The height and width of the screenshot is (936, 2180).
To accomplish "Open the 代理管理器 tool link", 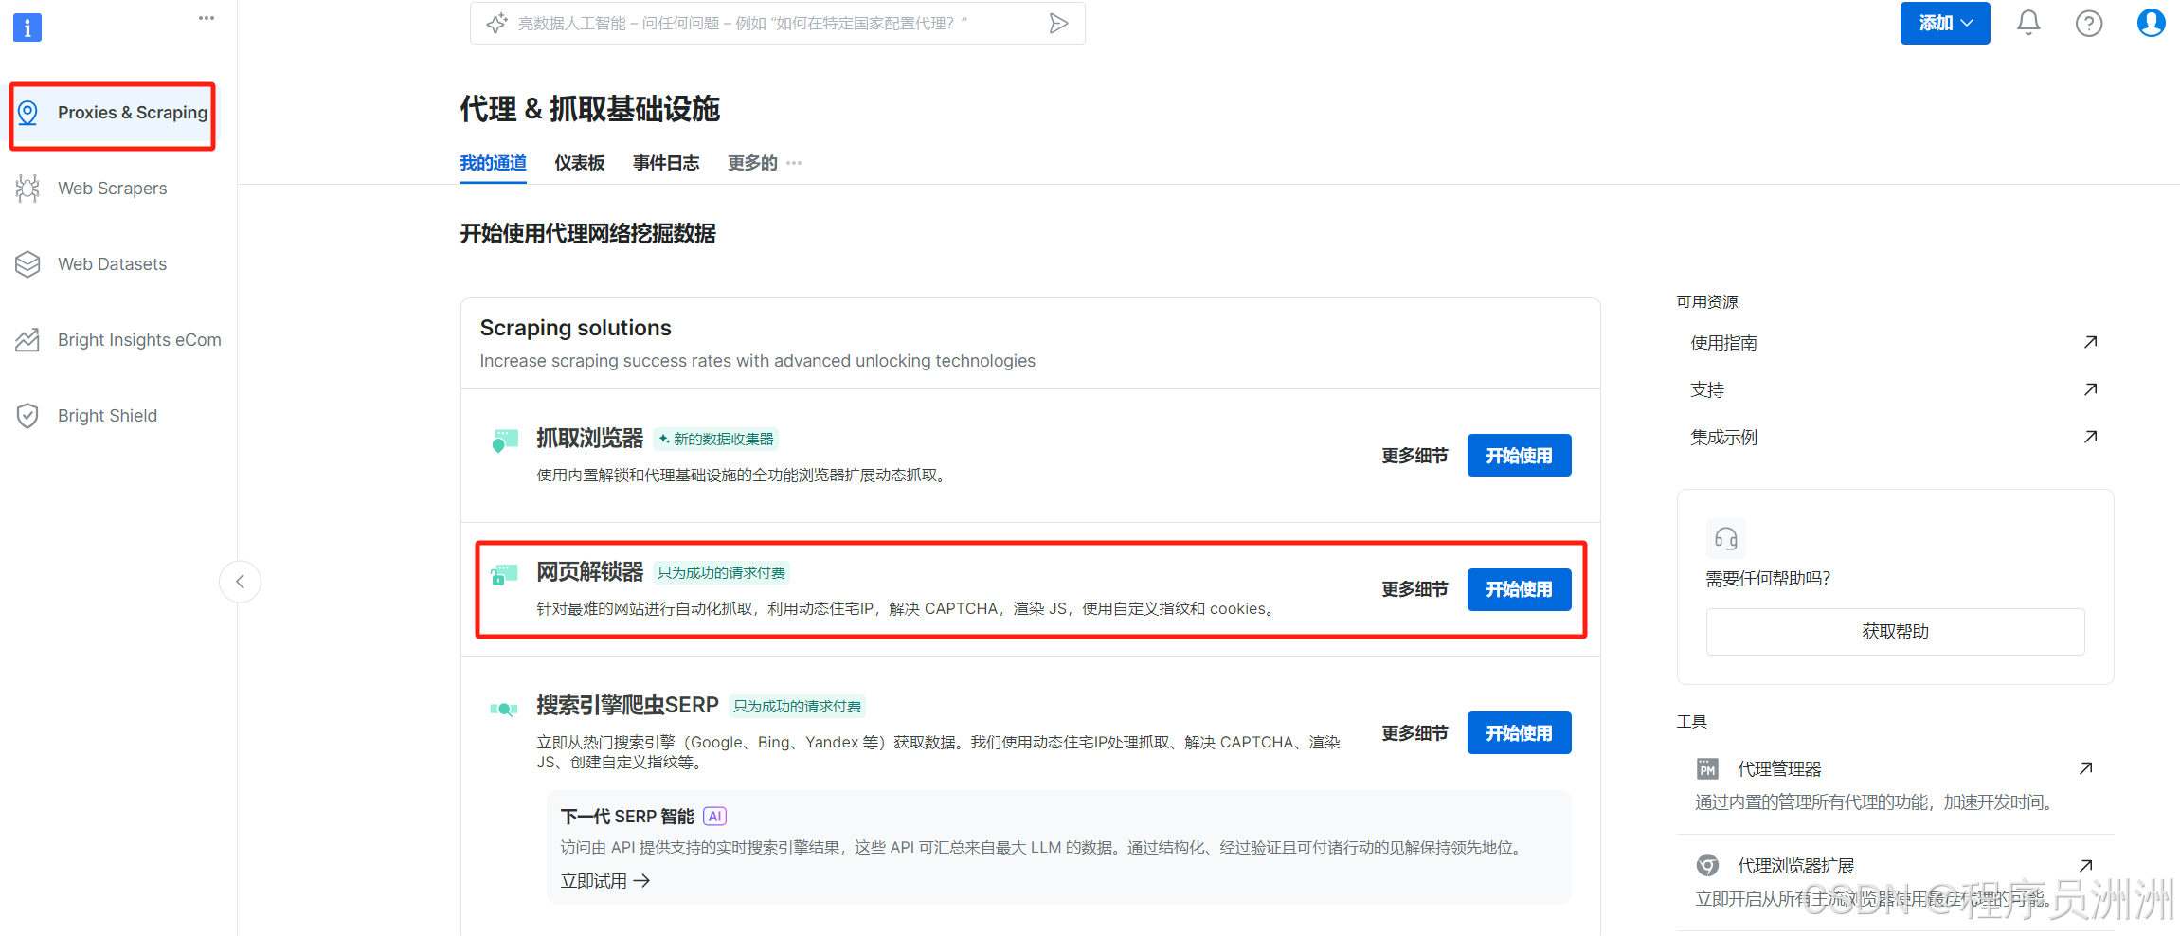I will [x=1779, y=769].
